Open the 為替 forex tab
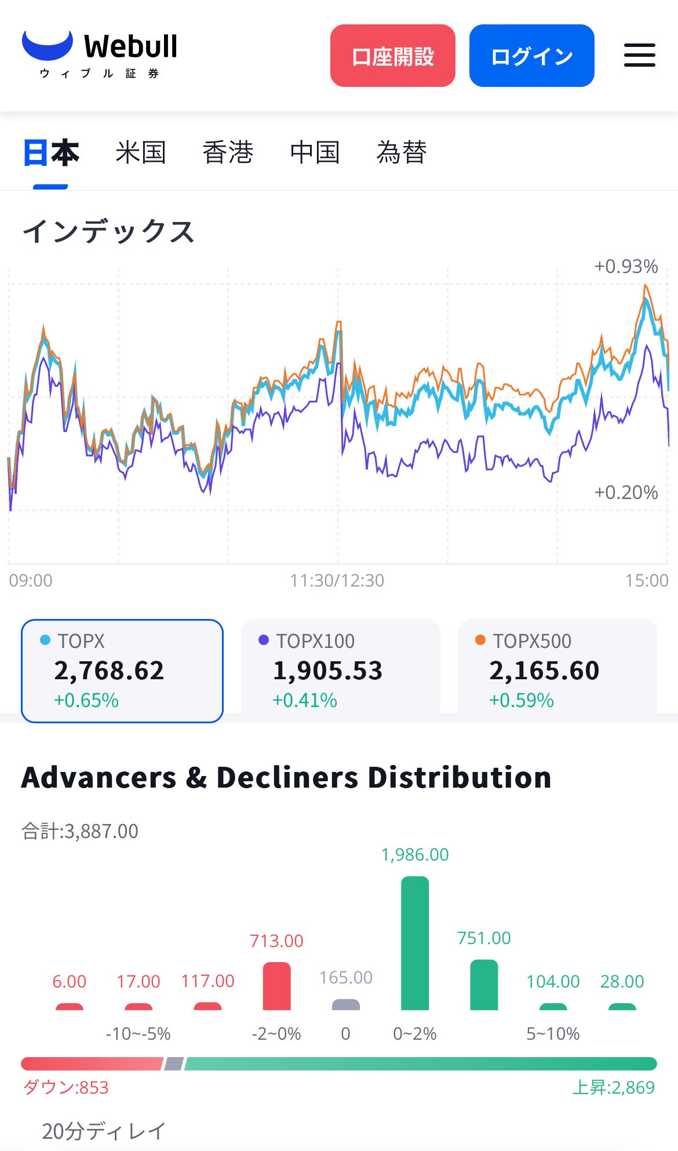Image resolution: width=678 pixels, height=1151 pixels. pos(402,153)
